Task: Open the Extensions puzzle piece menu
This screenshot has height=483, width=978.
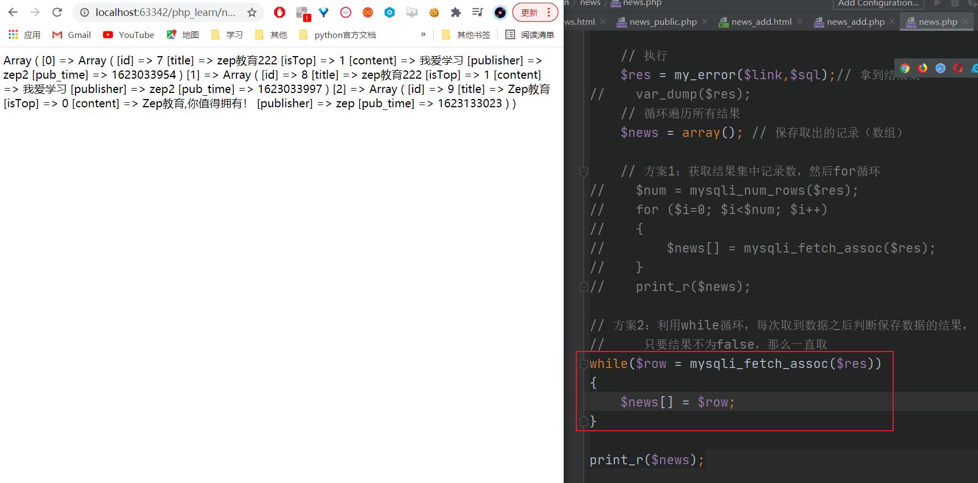Action: click(456, 12)
